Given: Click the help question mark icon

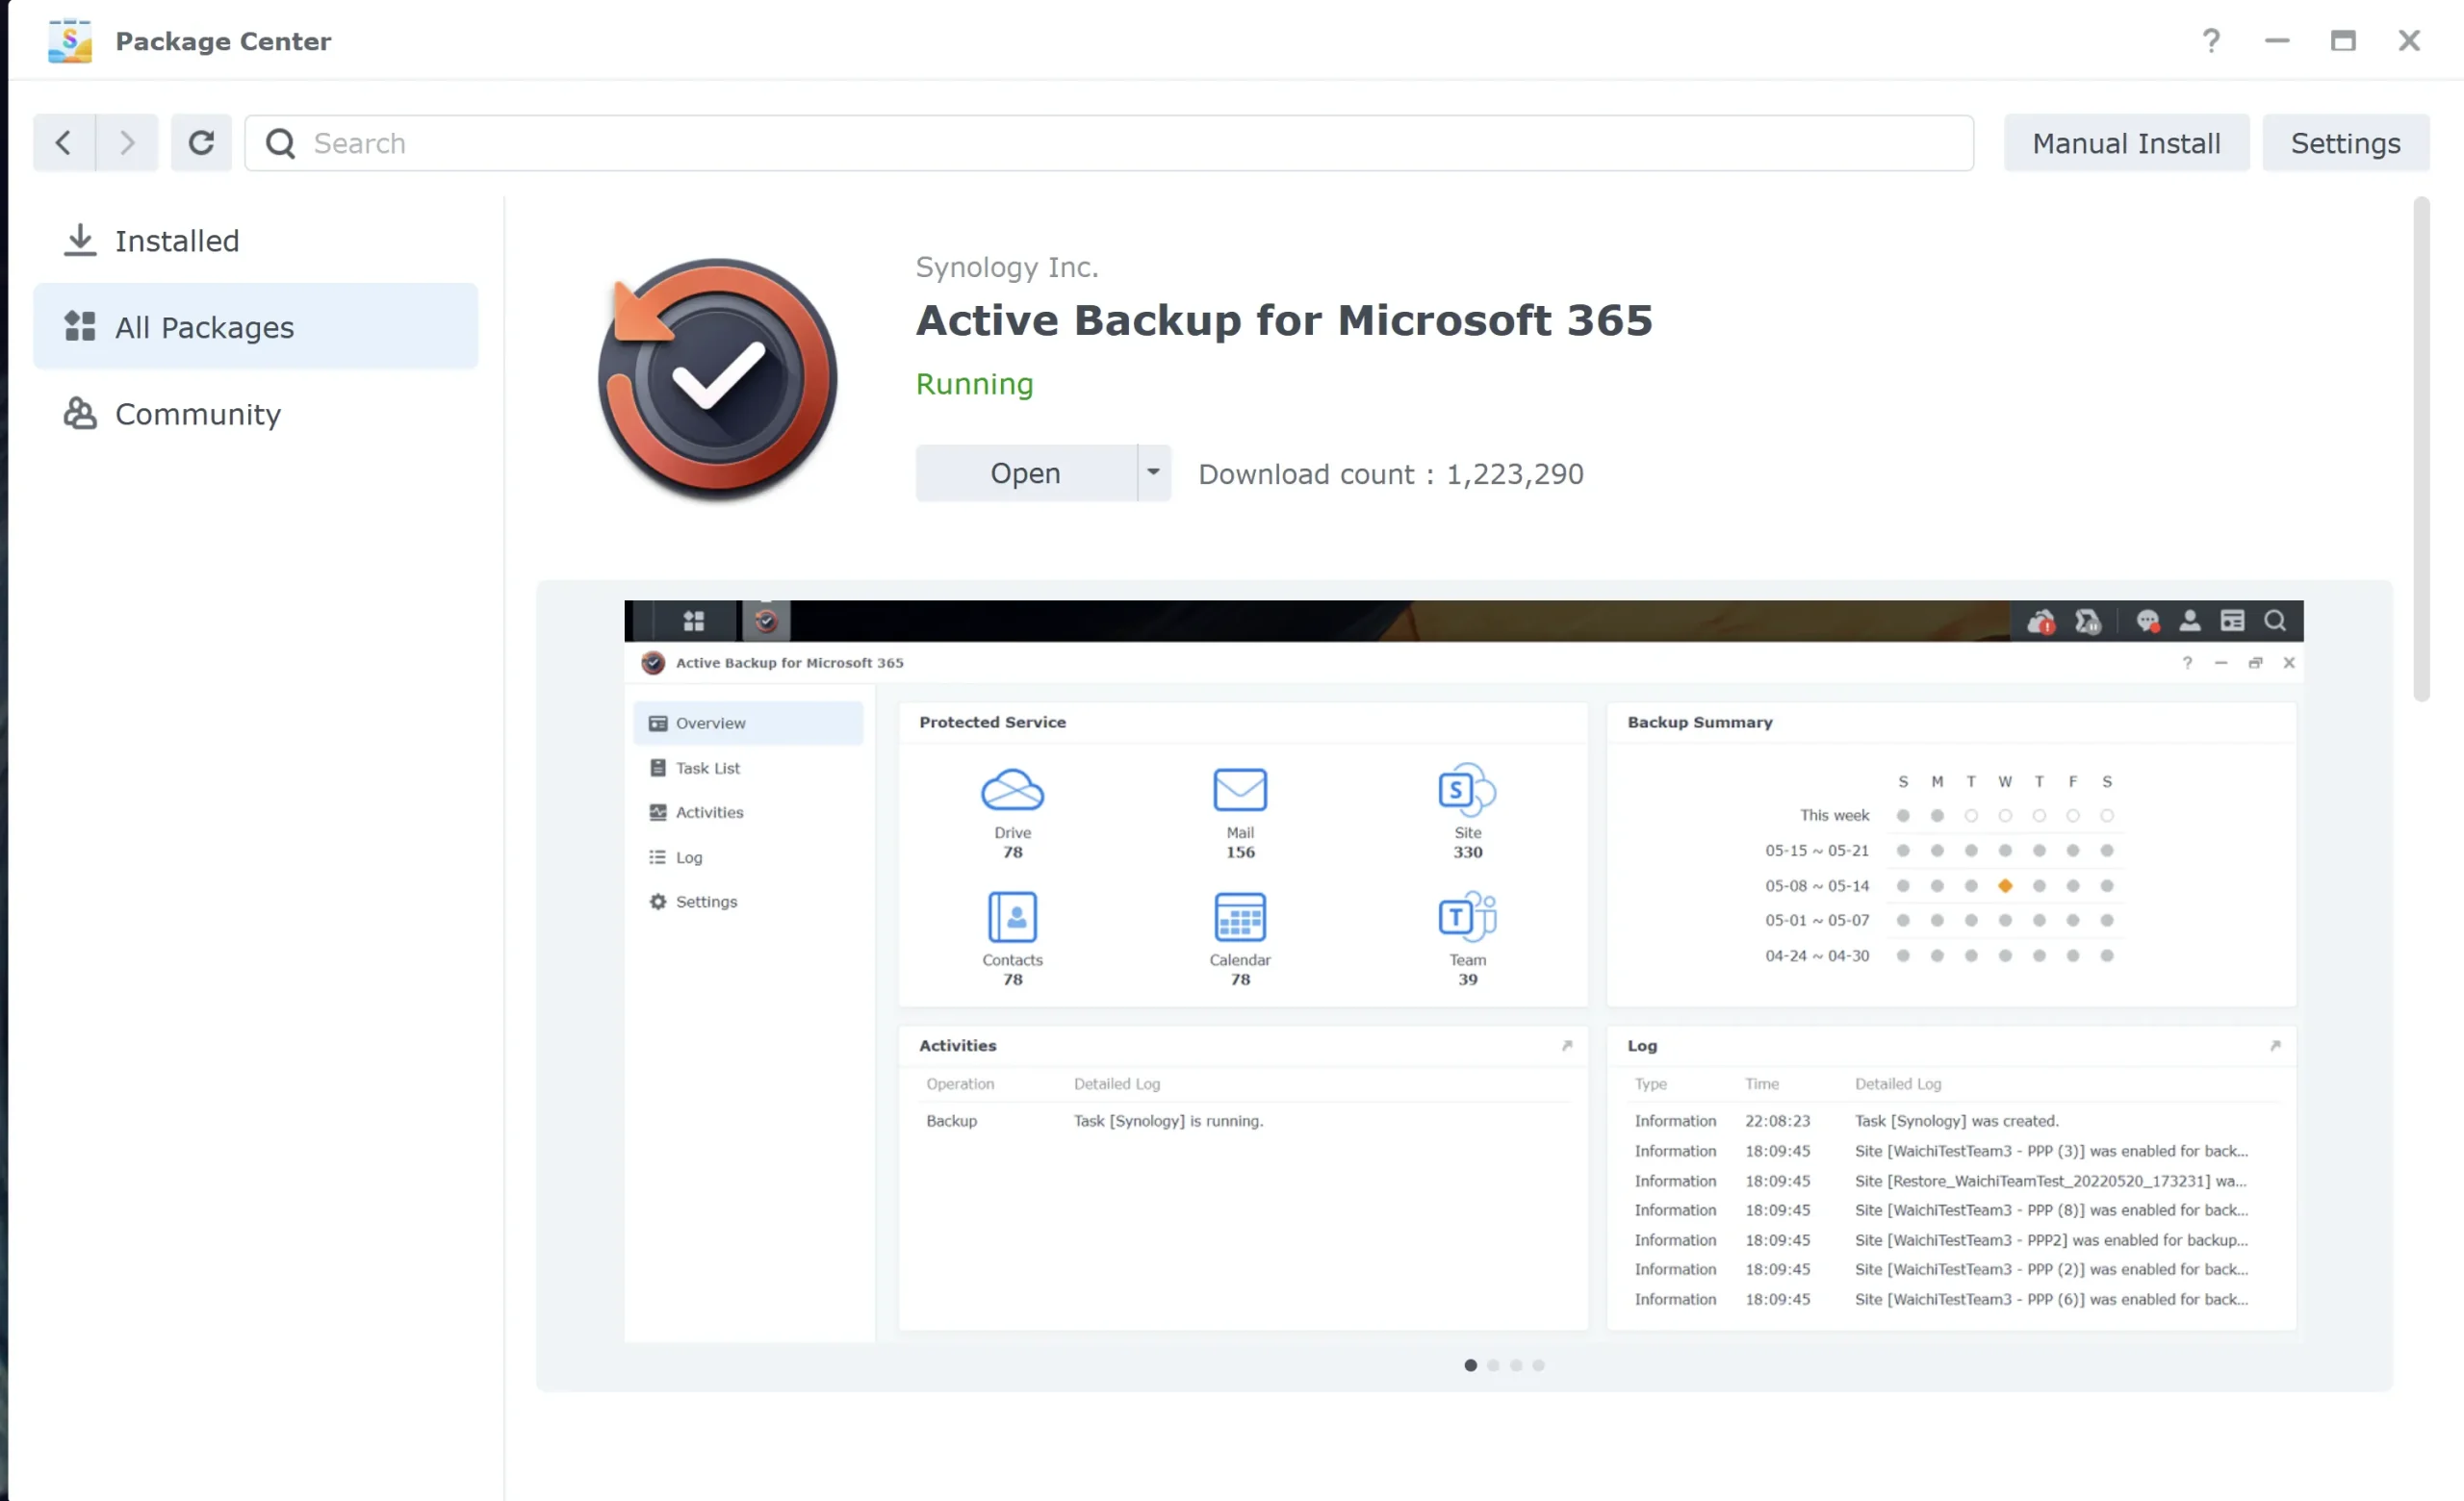Looking at the screenshot, I should pyautogui.click(x=2210, y=41).
